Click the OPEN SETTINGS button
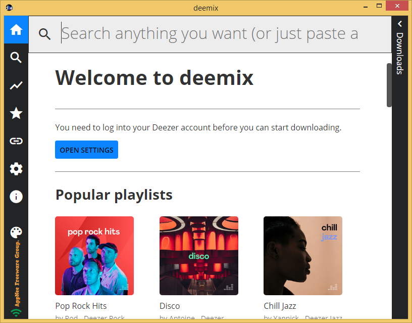This screenshot has height=323, width=412. (x=86, y=150)
